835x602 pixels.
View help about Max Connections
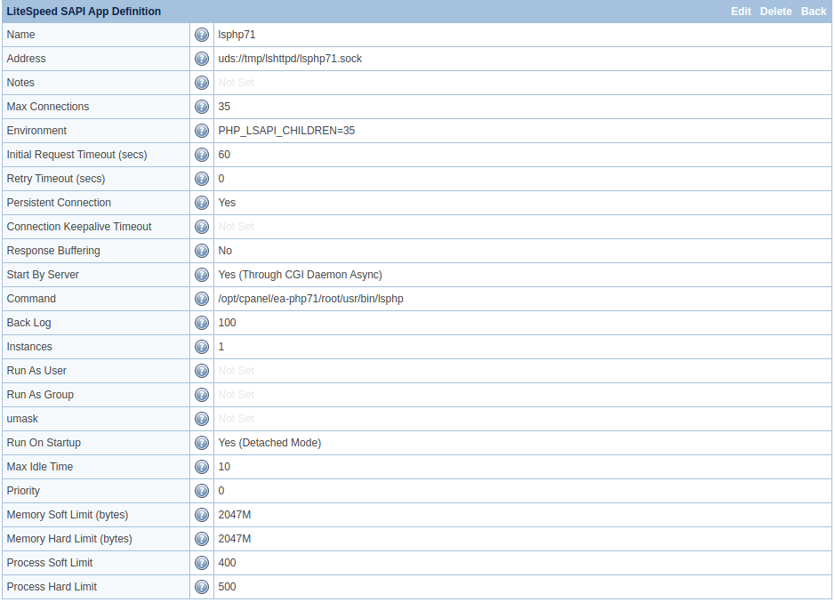pos(202,107)
